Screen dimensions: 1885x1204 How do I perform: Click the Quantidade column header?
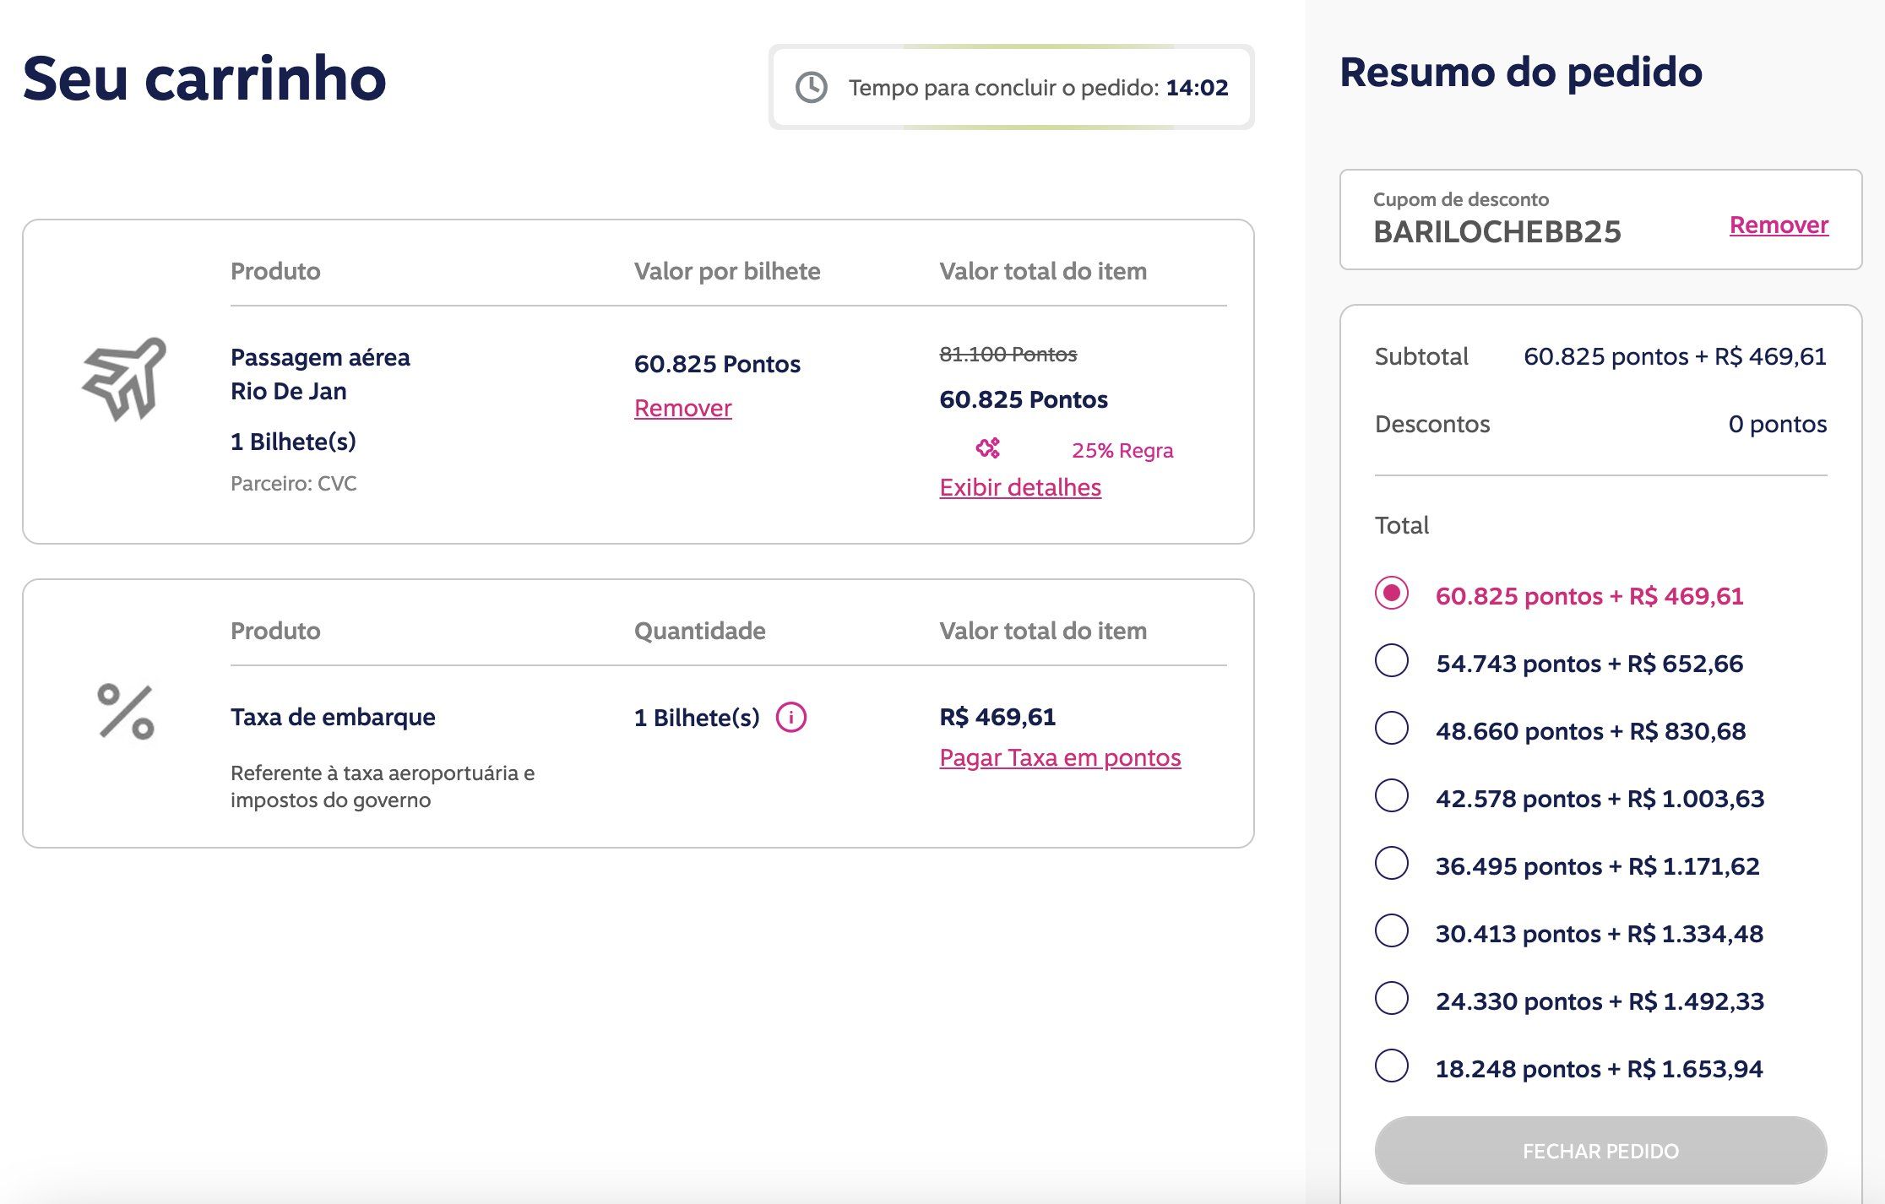click(699, 631)
